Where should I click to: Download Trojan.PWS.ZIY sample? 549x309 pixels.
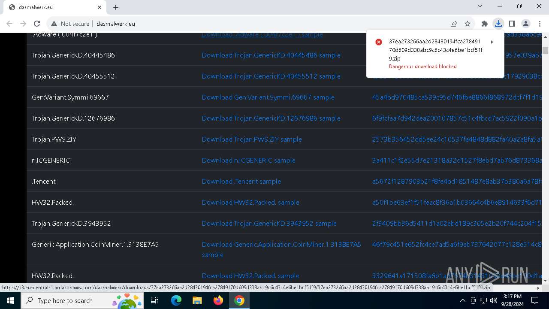click(x=252, y=139)
